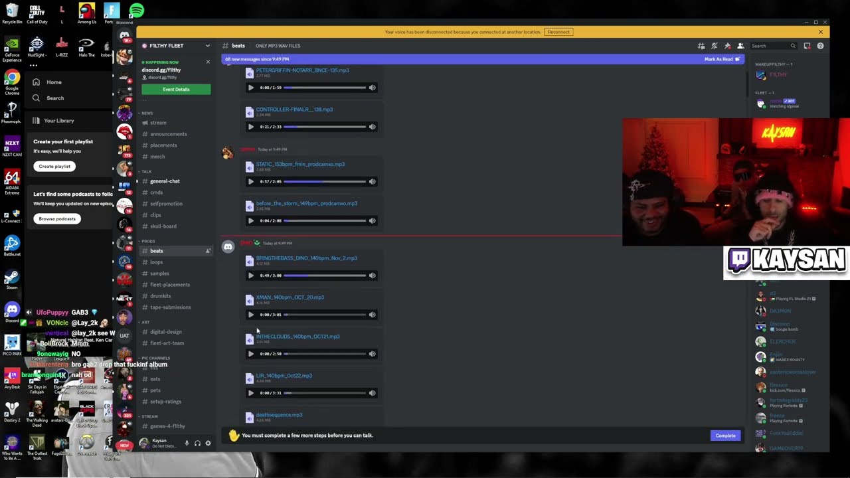Play LIR_140bpm_Oct22.mp3
This screenshot has width=850, height=478.
[250, 393]
